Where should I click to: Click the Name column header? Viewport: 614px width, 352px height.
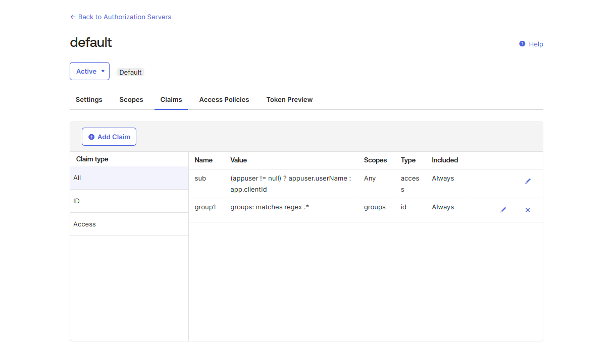pos(203,160)
